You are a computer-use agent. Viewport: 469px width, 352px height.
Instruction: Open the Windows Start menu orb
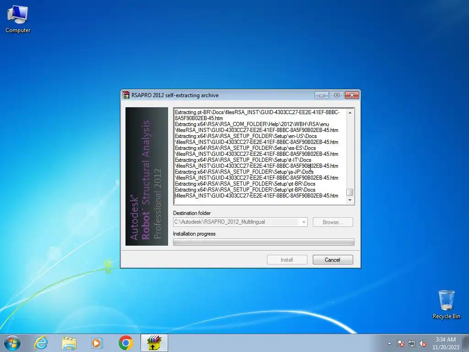pyautogui.click(x=12, y=343)
